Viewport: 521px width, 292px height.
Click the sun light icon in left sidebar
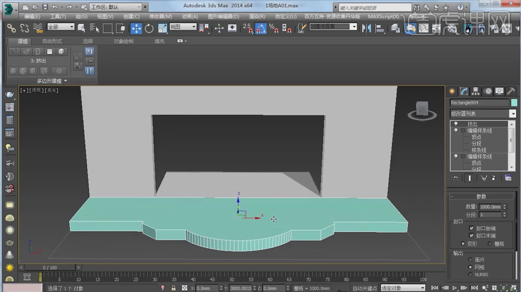(x=9, y=267)
